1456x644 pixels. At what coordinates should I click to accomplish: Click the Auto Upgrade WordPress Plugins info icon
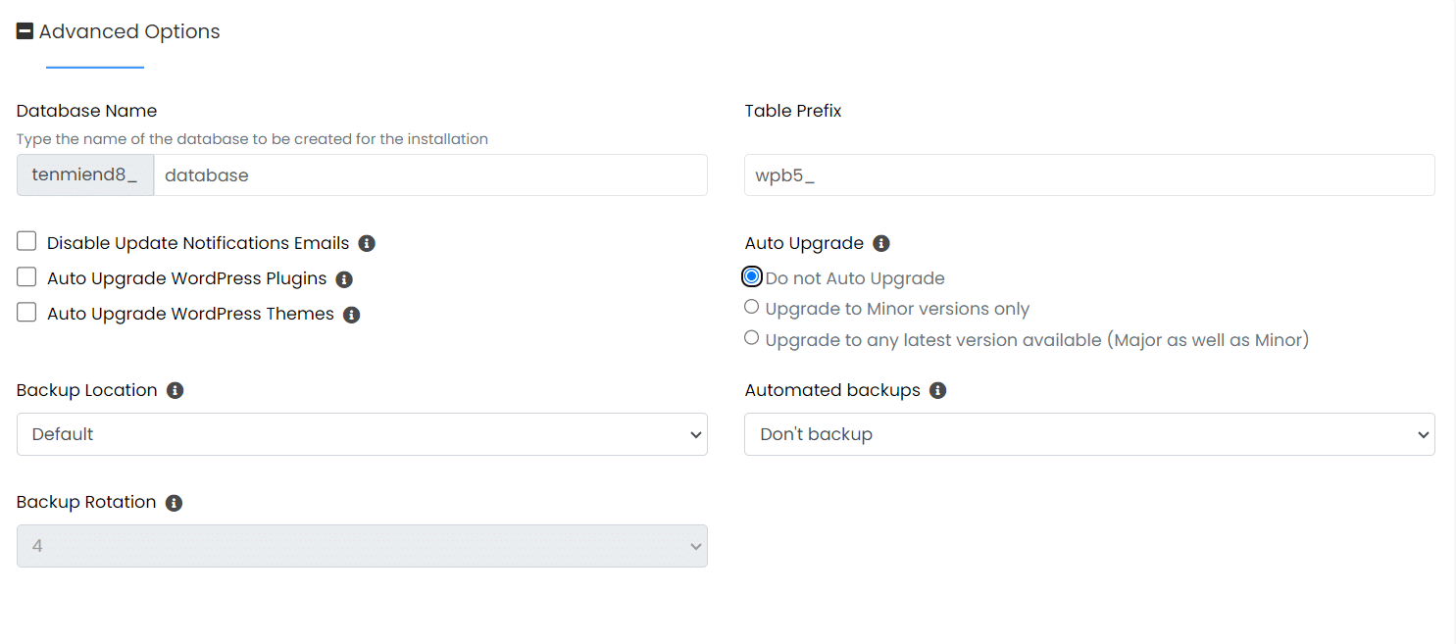[344, 278]
